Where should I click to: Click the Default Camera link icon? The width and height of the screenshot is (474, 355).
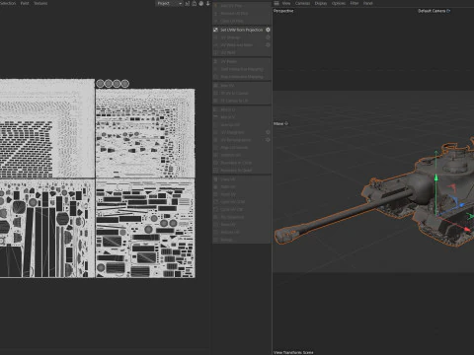(x=448, y=11)
